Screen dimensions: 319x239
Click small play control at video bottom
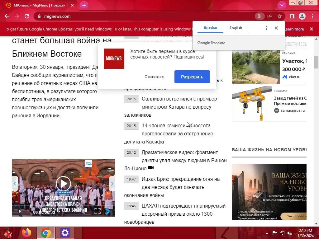(x=20, y=211)
